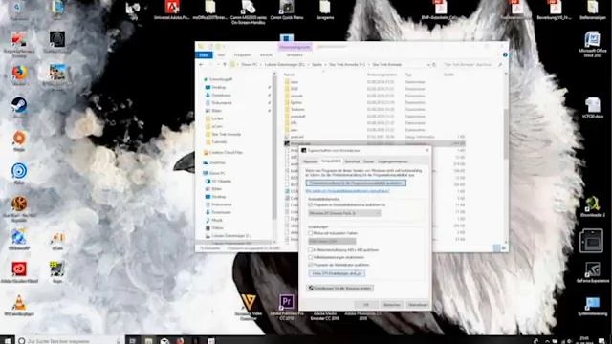
Task: Click the change high DPI settings button
Action: click(x=337, y=274)
